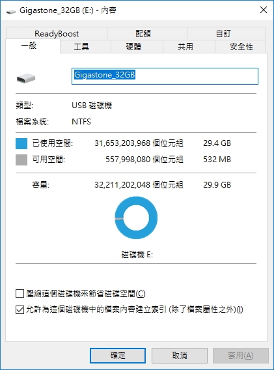Screen dimensions: 274x370
Task: Enable the compress this drive checkbox
Action: point(20,294)
